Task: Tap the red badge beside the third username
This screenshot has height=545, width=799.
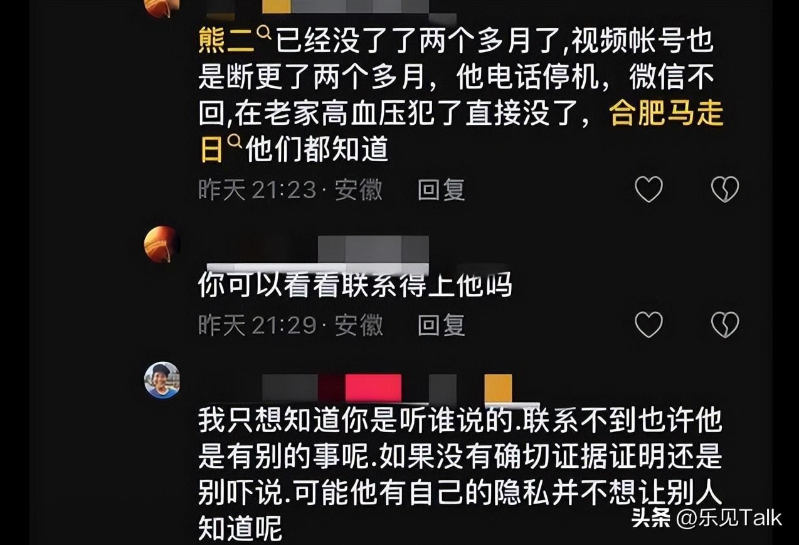Action: pyautogui.click(x=373, y=388)
